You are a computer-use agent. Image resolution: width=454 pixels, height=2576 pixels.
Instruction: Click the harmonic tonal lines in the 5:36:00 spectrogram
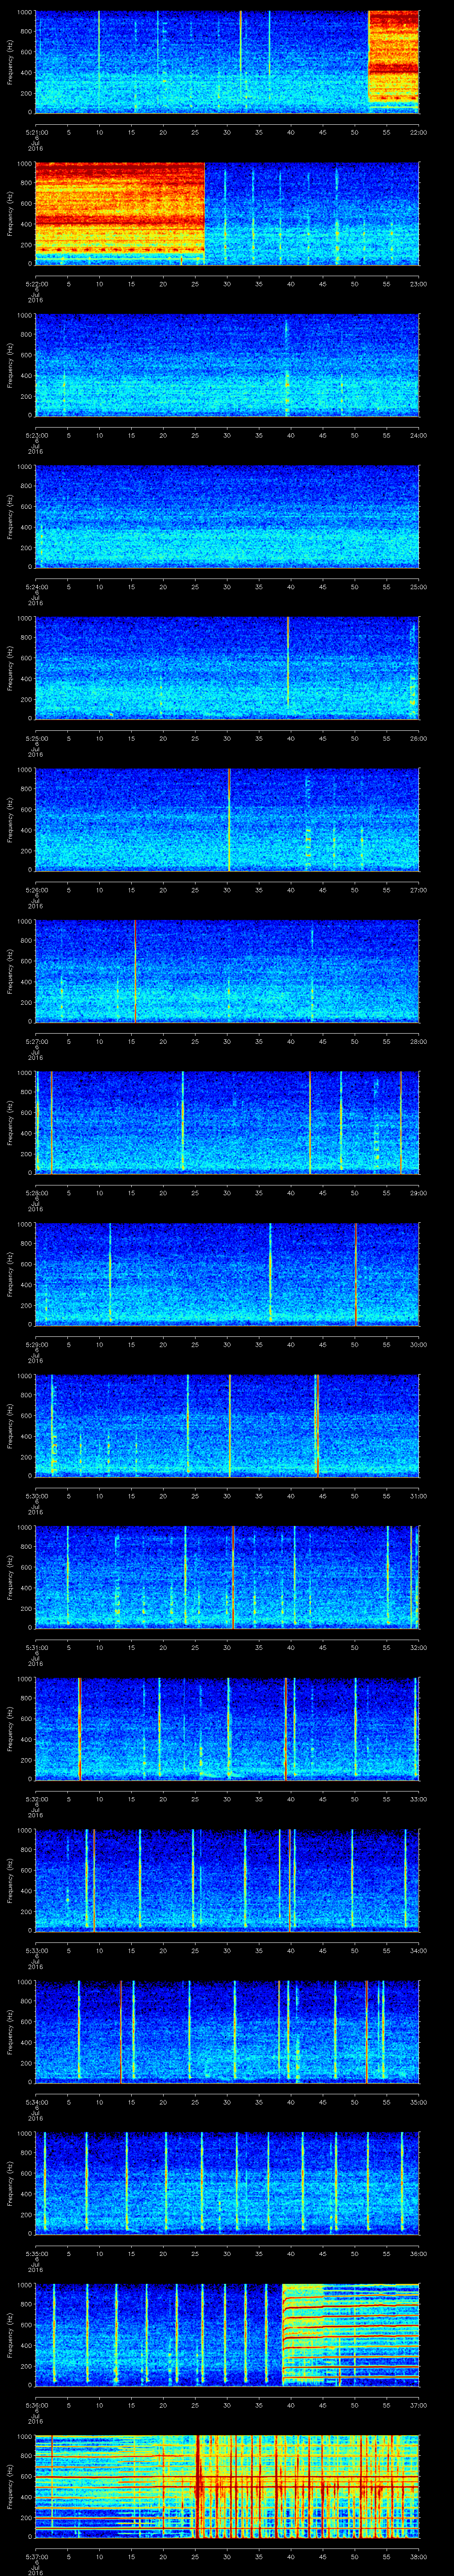pos(350,2334)
